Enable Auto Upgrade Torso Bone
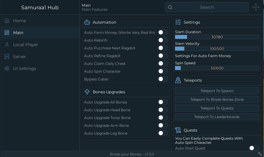Screen dimensions: 264x157 [163, 118]
